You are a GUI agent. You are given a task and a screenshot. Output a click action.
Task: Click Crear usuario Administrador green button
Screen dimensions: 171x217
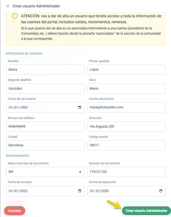click(146, 210)
